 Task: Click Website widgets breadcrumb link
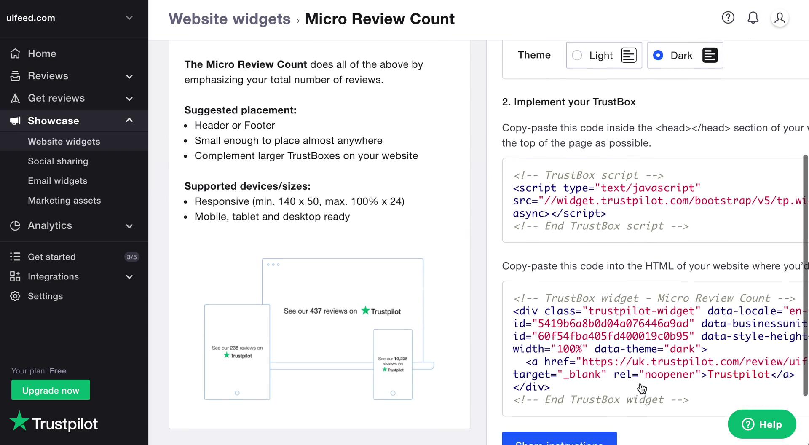pos(230,19)
